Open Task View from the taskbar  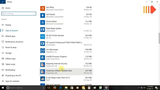(x=49, y=88)
